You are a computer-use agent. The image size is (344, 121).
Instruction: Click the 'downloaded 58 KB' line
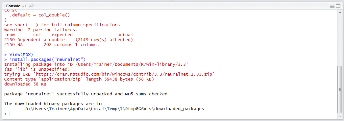click(x=25, y=84)
